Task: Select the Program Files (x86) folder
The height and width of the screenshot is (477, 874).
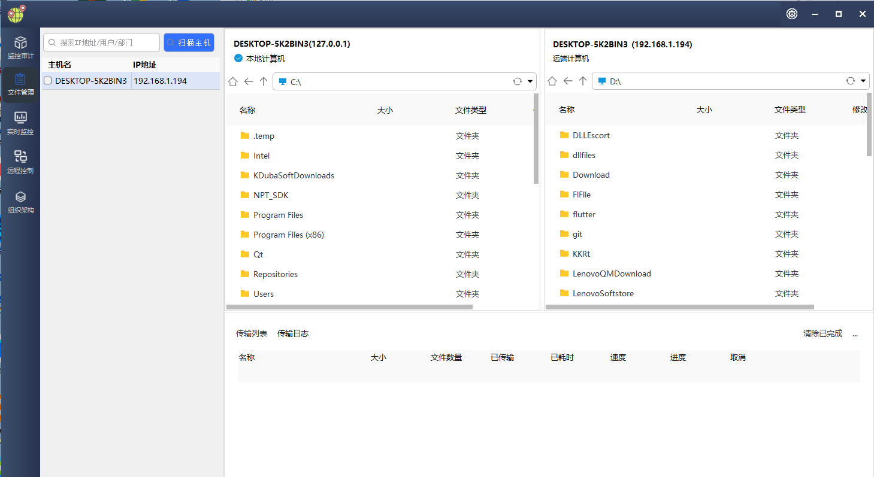Action: [289, 235]
